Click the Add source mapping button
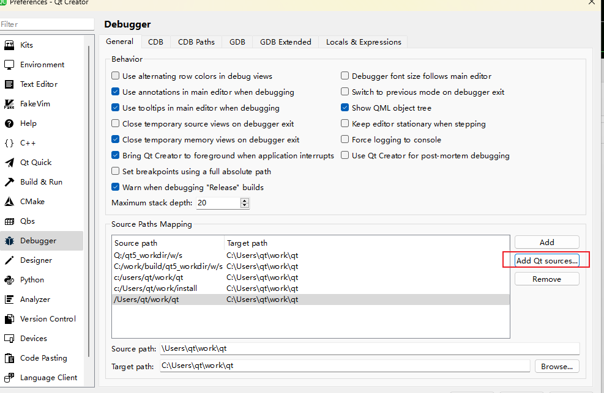 coord(546,242)
